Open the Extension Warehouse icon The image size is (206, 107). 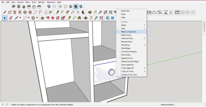(112, 18)
